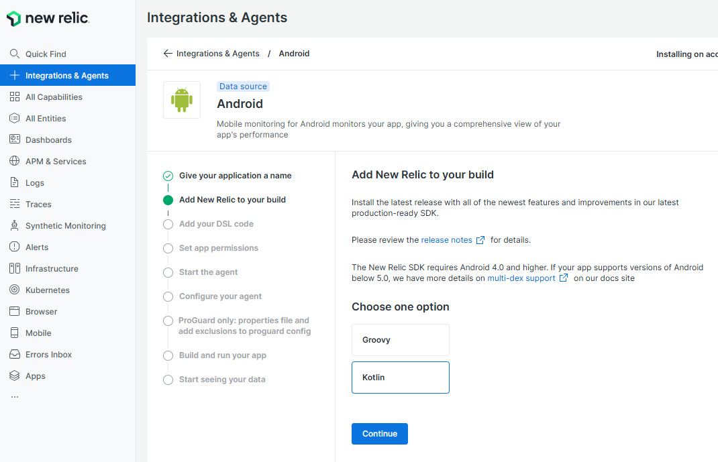718x462 pixels.
Task: Click the All Capabilities grid icon
Action: click(x=15, y=97)
